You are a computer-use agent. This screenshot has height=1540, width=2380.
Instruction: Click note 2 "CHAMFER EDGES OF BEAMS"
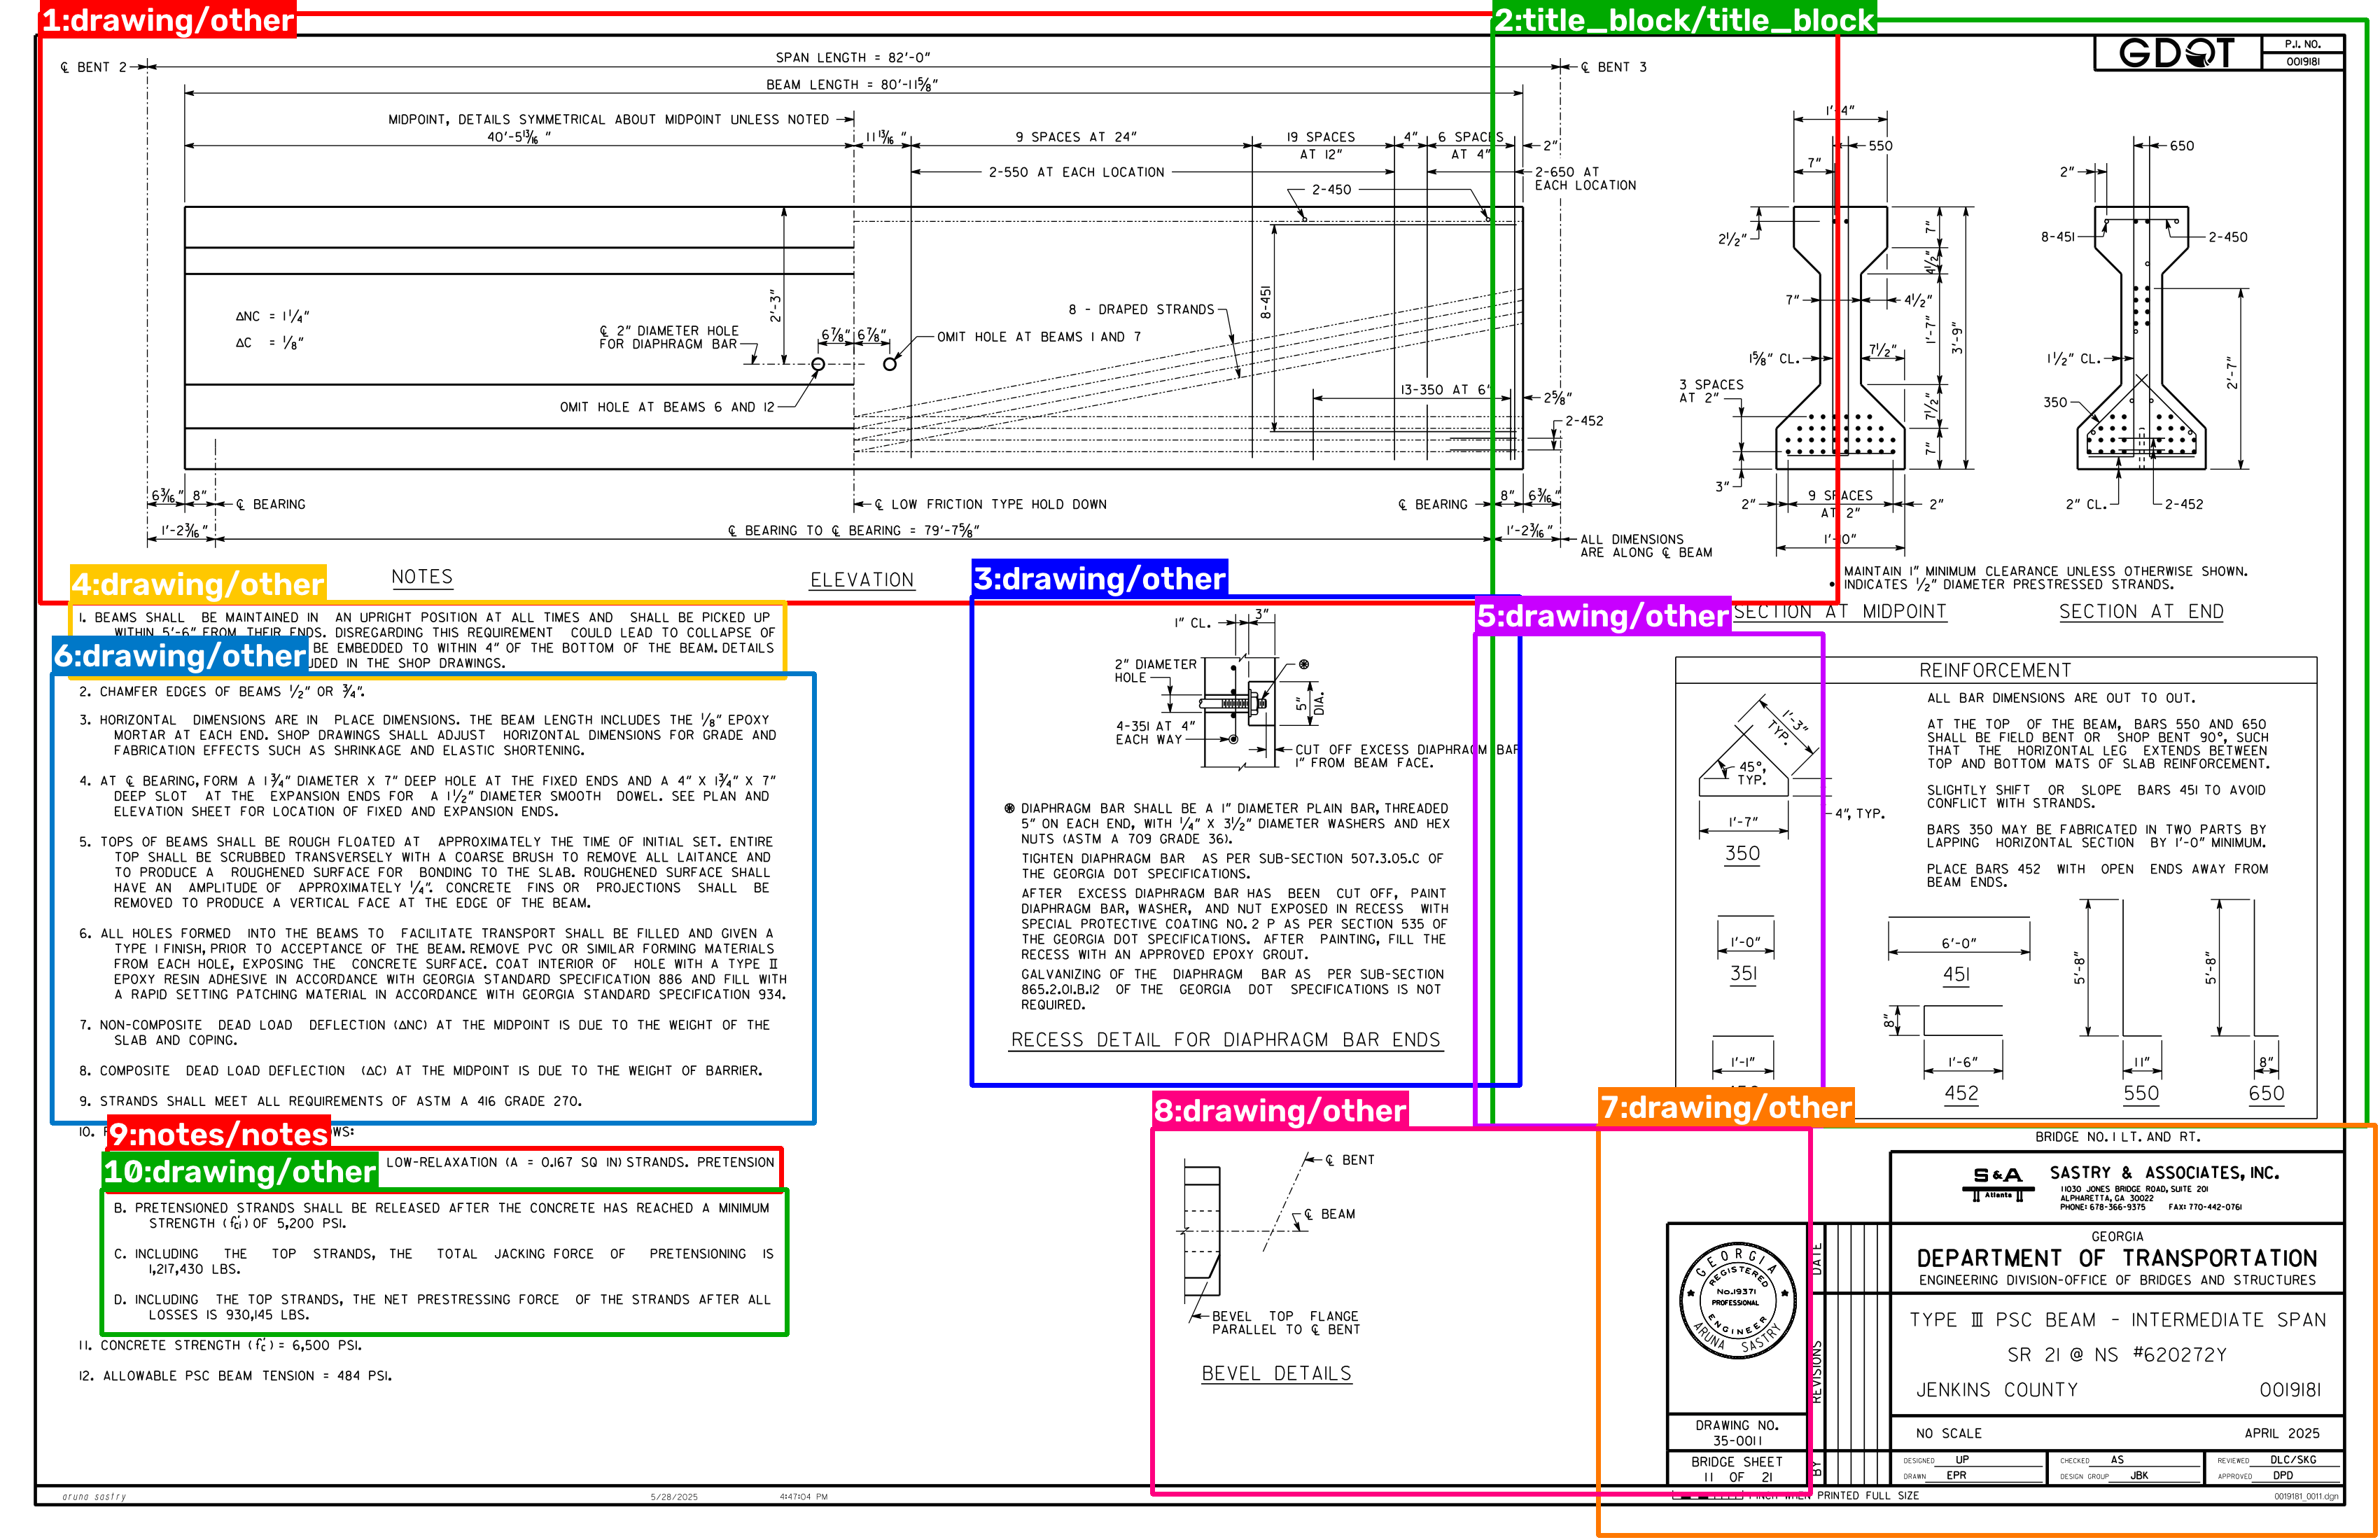point(222,692)
